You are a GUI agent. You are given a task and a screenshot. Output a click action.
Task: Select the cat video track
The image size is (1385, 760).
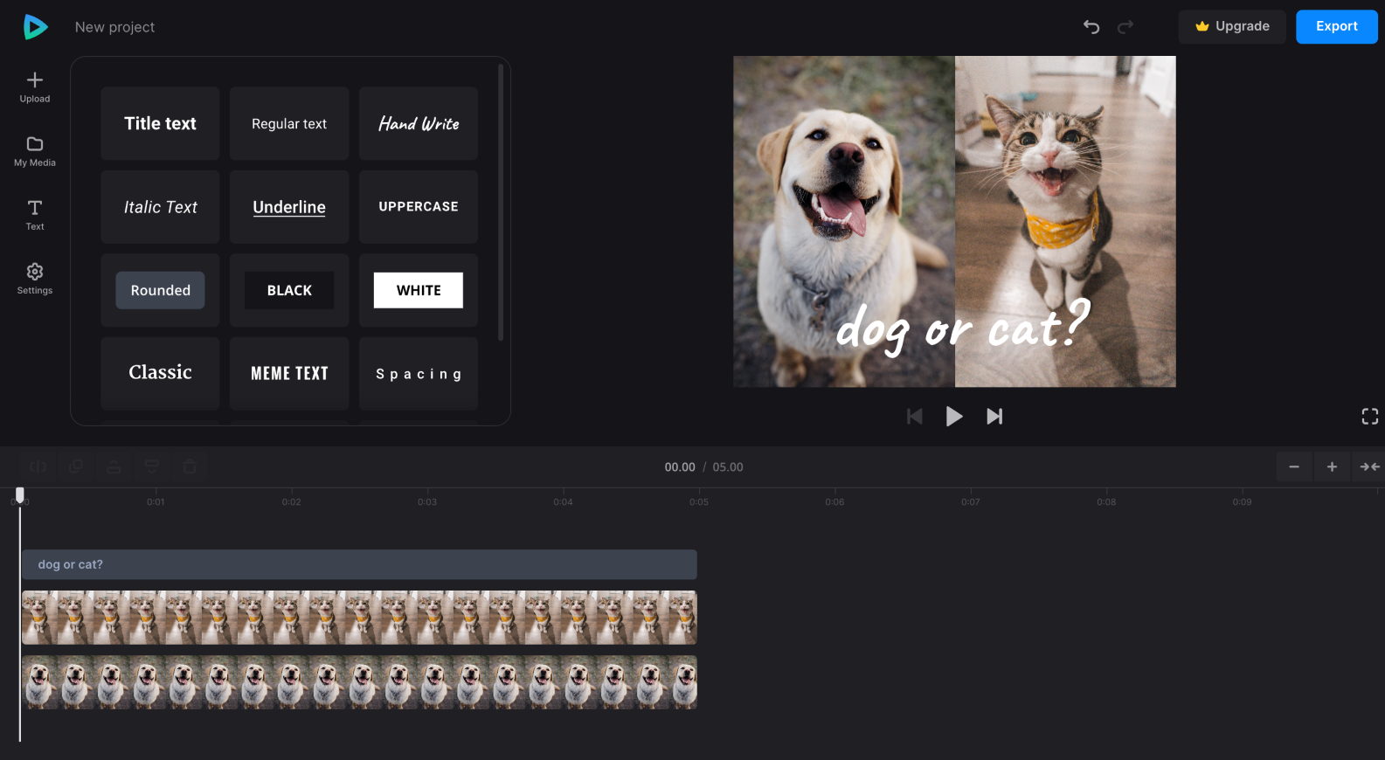point(359,618)
